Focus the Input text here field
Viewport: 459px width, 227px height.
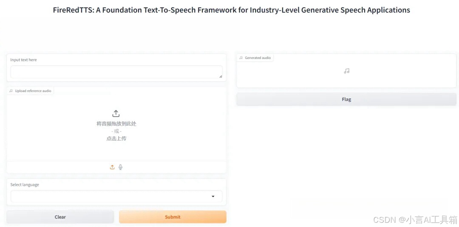[116, 72]
